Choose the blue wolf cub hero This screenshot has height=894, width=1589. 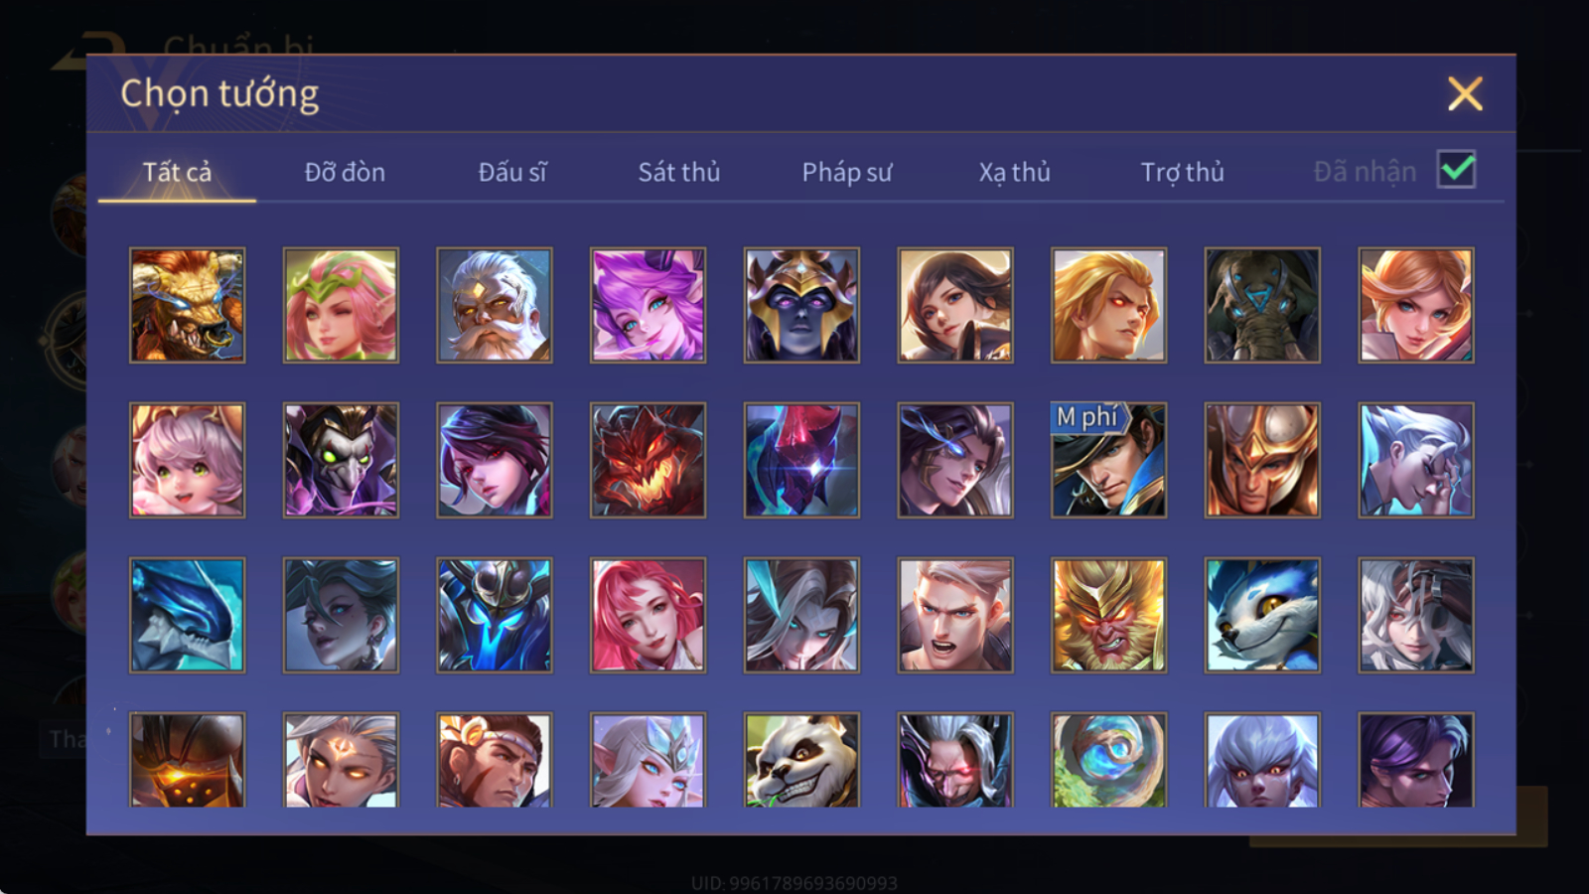click(1262, 615)
